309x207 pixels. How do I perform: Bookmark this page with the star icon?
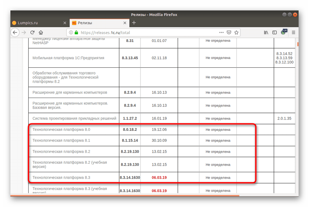[236, 33]
